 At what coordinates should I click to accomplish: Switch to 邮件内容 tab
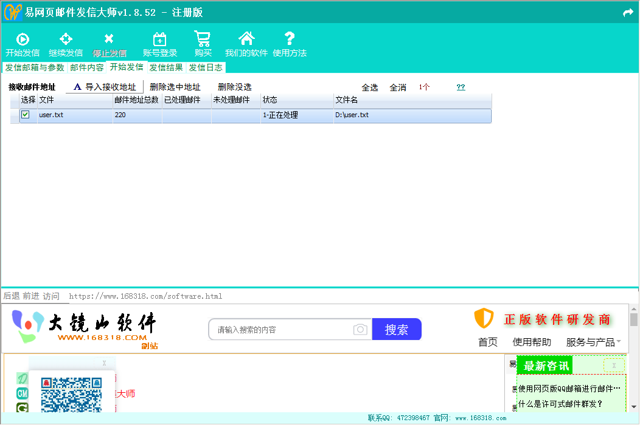[87, 67]
